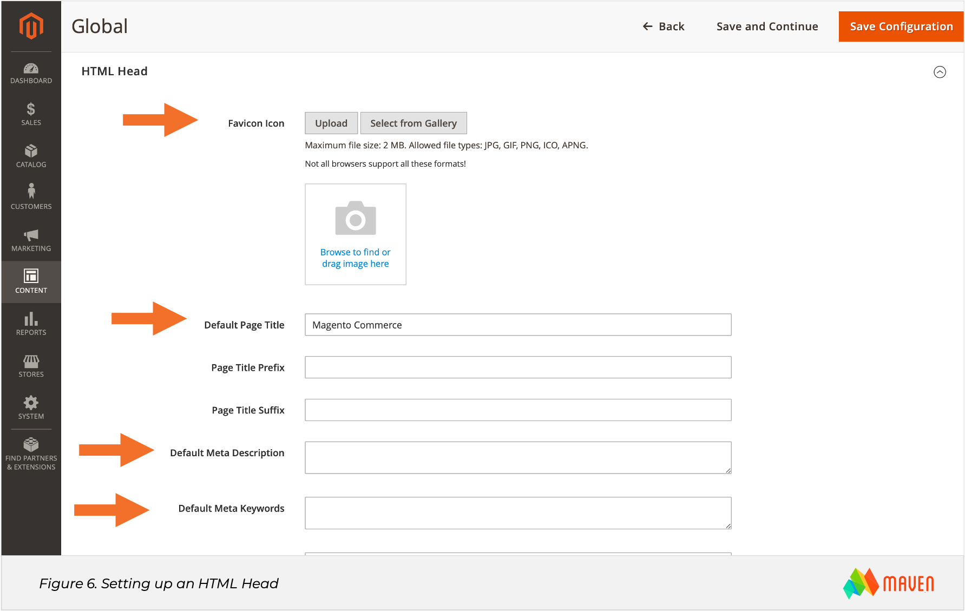Click the Default Meta Keywords label
965x611 pixels.
231,509
